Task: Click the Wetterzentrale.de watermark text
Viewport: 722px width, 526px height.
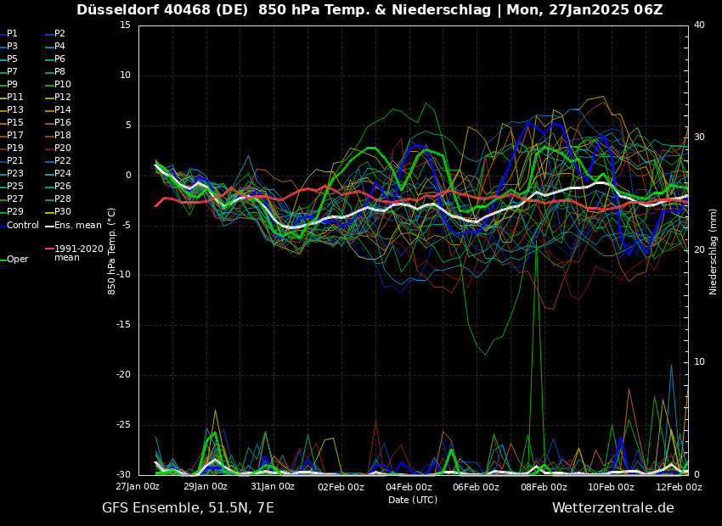Action: 612,508
